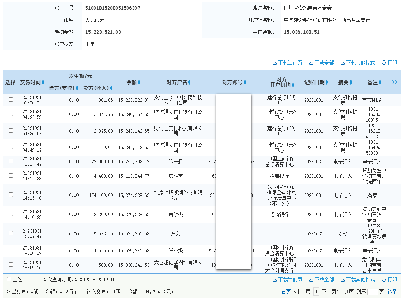
Task: Click 中国建设银行股份有限公司西昌月城支行 bank name
Action: pyautogui.click(x=327, y=20)
